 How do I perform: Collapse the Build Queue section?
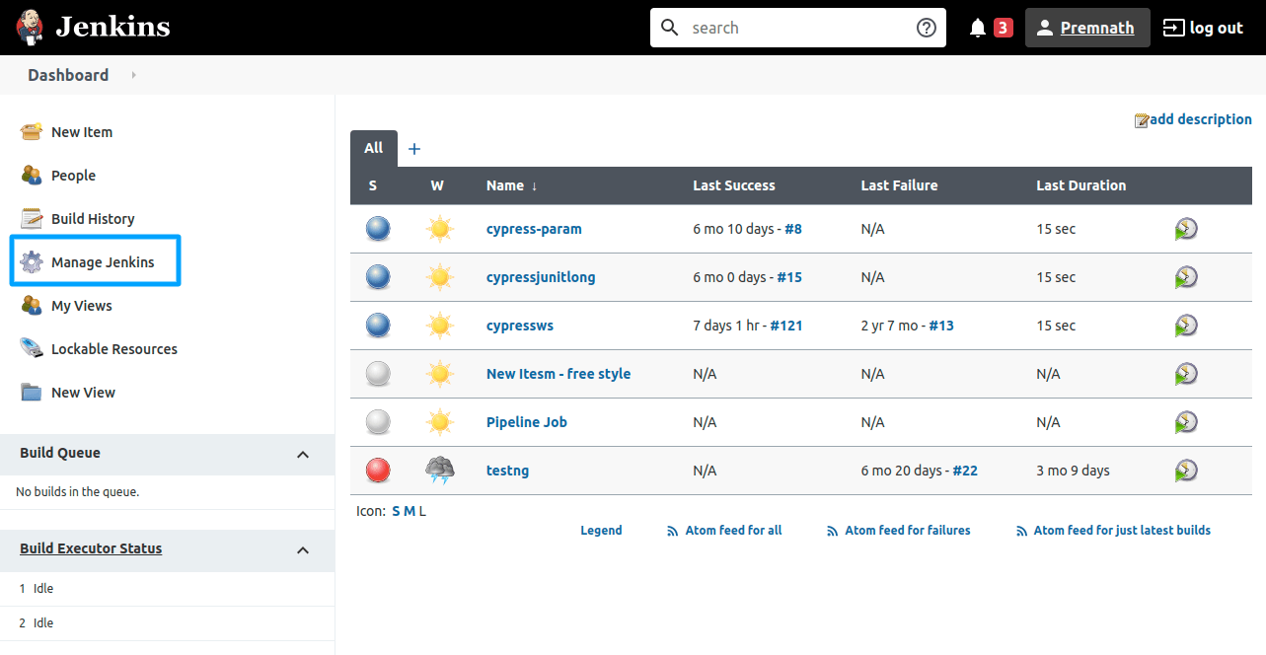pos(303,455)
